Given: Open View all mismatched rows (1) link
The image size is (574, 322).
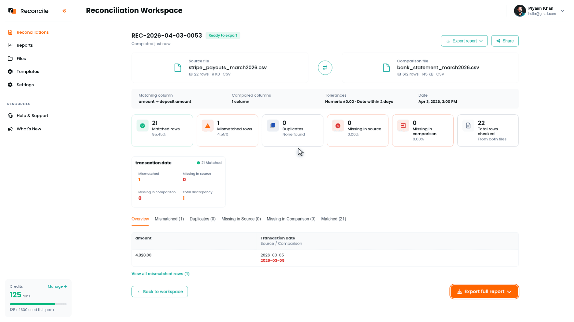Looking at the screenshot, I should pyautogui.click(x=160, y=274).
